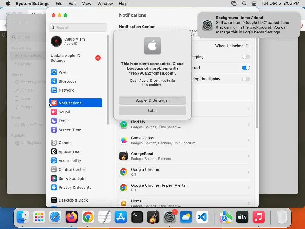Open Control Center settings
This screenshot has height=229, width=305.
75,170
